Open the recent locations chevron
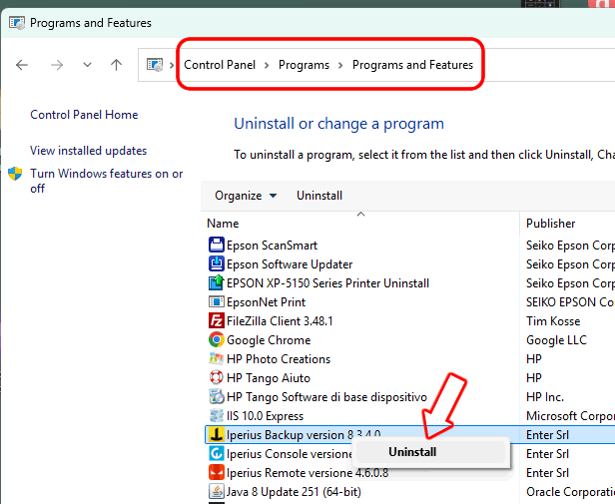The height and width of the screenshot is (504, 615). 87,65
